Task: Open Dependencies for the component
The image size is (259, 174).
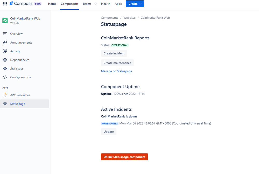Action: 20,60
